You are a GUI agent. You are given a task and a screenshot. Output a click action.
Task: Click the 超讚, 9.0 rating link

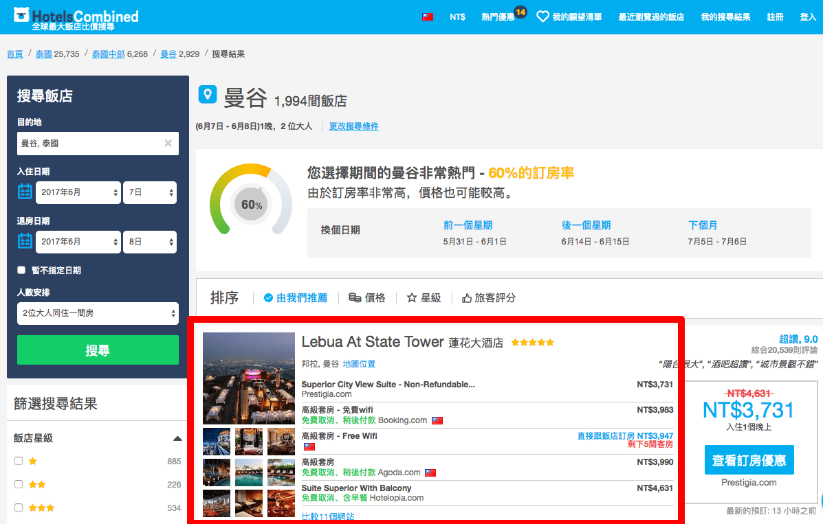coord(798,339)
